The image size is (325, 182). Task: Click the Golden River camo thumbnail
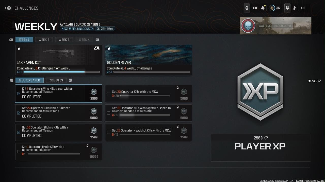pos(149,55)
